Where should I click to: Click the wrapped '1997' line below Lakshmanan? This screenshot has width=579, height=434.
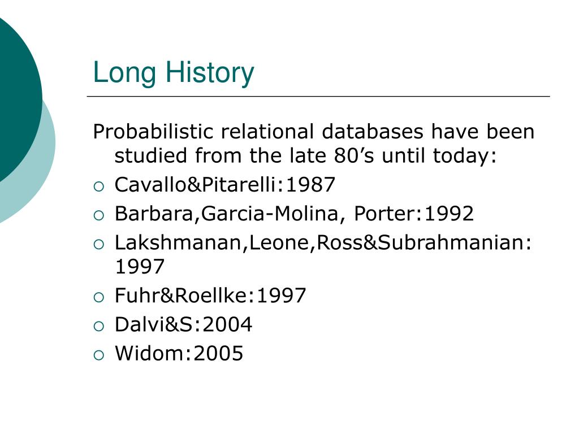[140, 267]
